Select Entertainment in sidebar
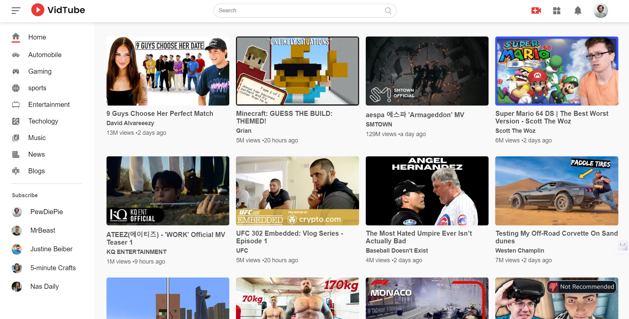Image resolution: width=629 pixels, height=319 pixels. click(49, 105)
